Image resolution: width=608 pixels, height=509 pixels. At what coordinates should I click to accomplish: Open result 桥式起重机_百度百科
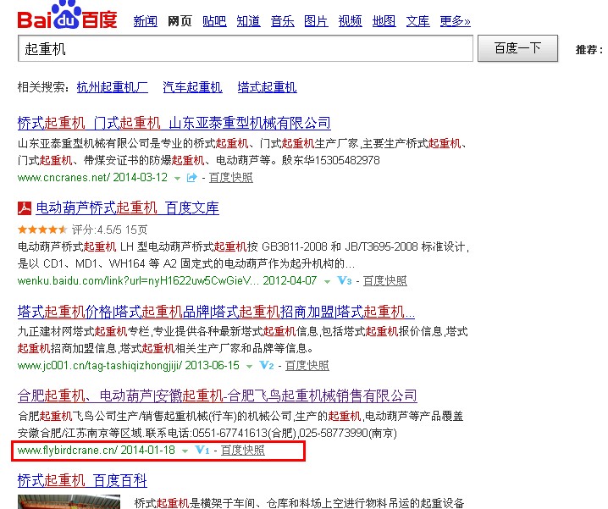pos(82,480)
